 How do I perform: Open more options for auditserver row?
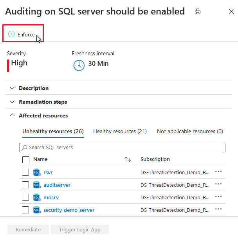(218, 184)
